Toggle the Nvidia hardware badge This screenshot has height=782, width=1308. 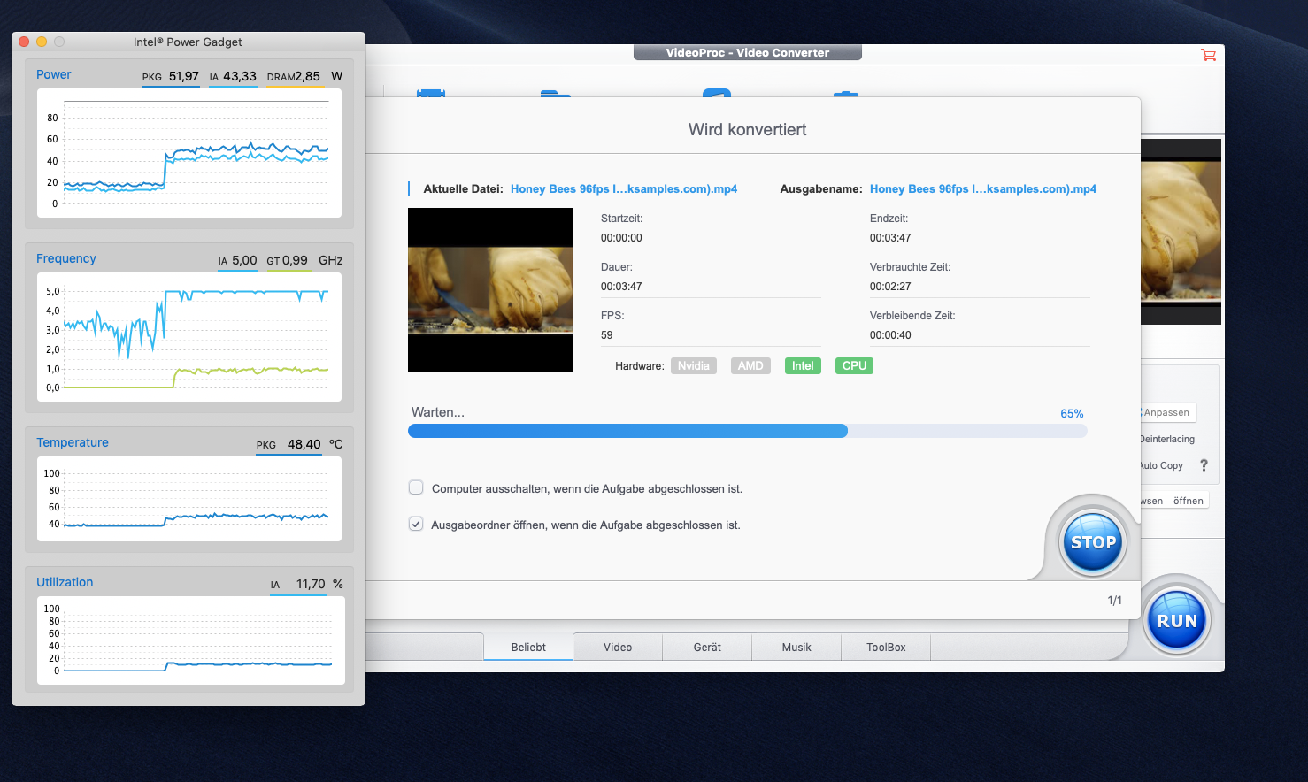(x=694, y=366)
